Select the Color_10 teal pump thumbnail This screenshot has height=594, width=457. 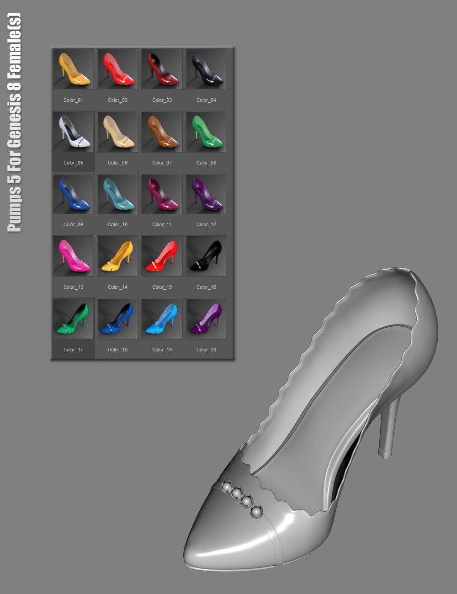pos(117,194)
